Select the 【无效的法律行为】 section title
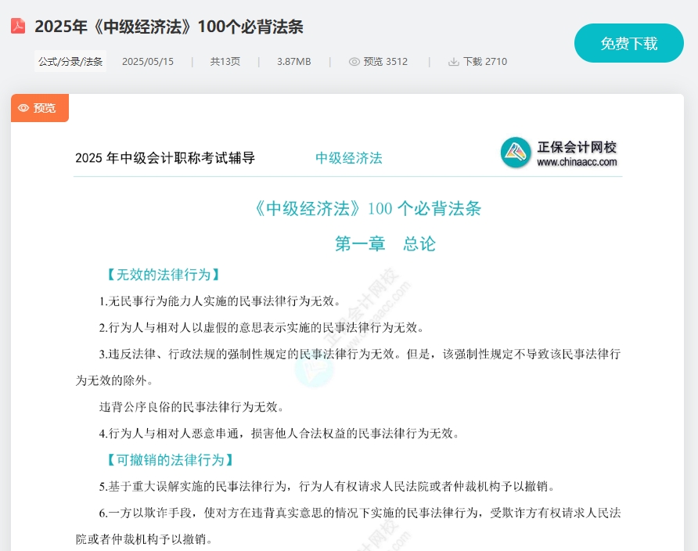698x551 pixels. tap(162, 274)
